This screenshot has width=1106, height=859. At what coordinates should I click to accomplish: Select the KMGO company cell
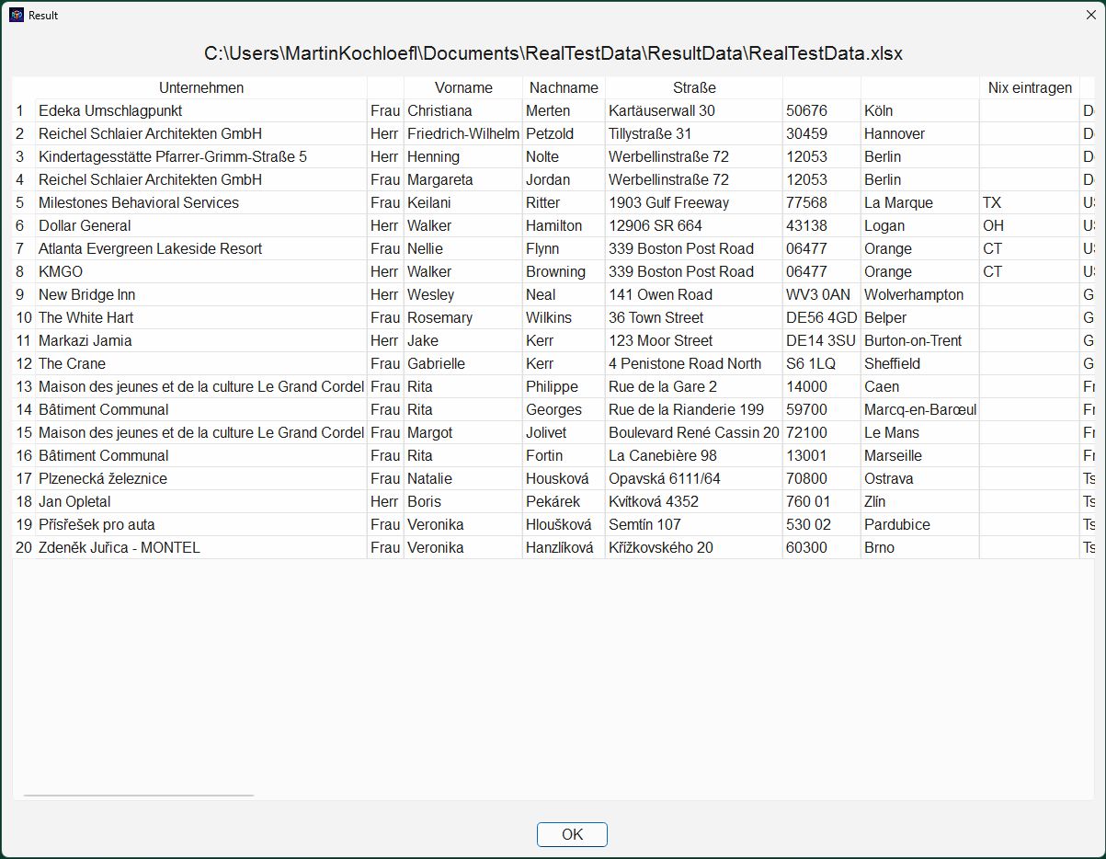click(x=201, y=271)
